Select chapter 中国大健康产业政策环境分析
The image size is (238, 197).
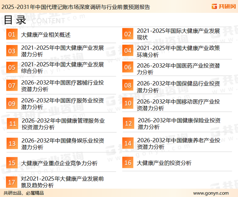click(178, 51)
